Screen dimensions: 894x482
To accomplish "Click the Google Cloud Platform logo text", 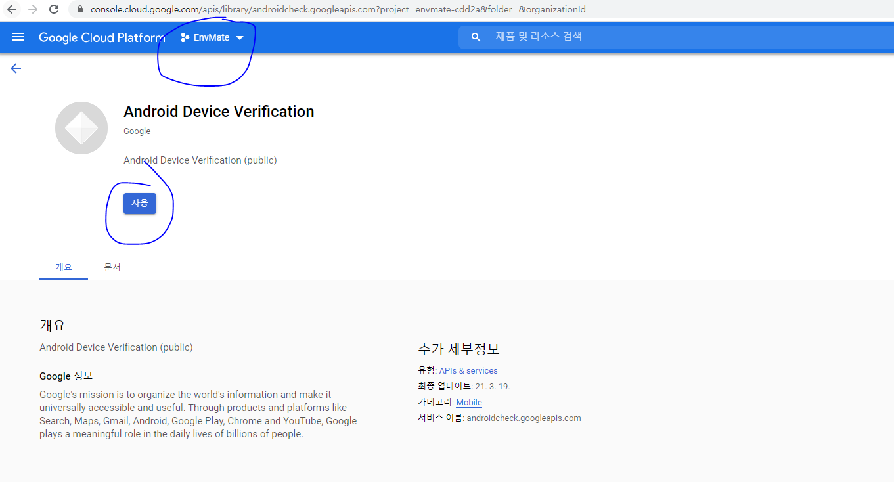I will tap(102, 37).
